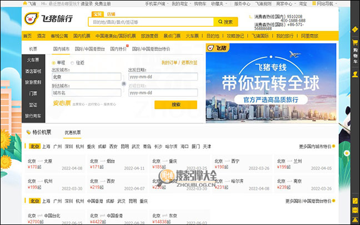Image resolution: width=360 pixels, height=225 pixels.
Task: Open the shopping cart sidebar icon
Action: click(x=355, y=42)
